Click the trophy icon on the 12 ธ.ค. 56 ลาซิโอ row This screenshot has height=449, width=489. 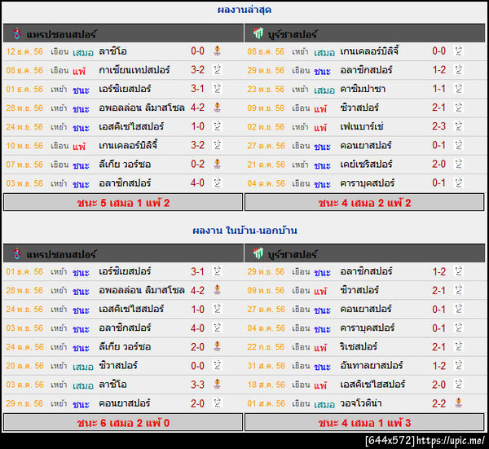(x=218, y=51)
